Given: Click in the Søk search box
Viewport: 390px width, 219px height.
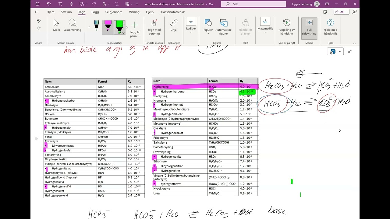Looking at the screenshot, I should 253,4.
